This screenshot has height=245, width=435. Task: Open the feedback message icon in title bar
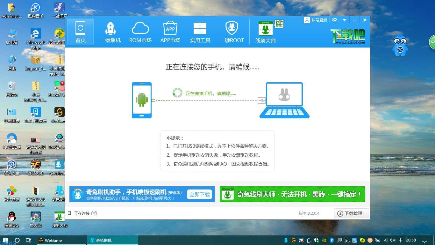tap(334, 20)
